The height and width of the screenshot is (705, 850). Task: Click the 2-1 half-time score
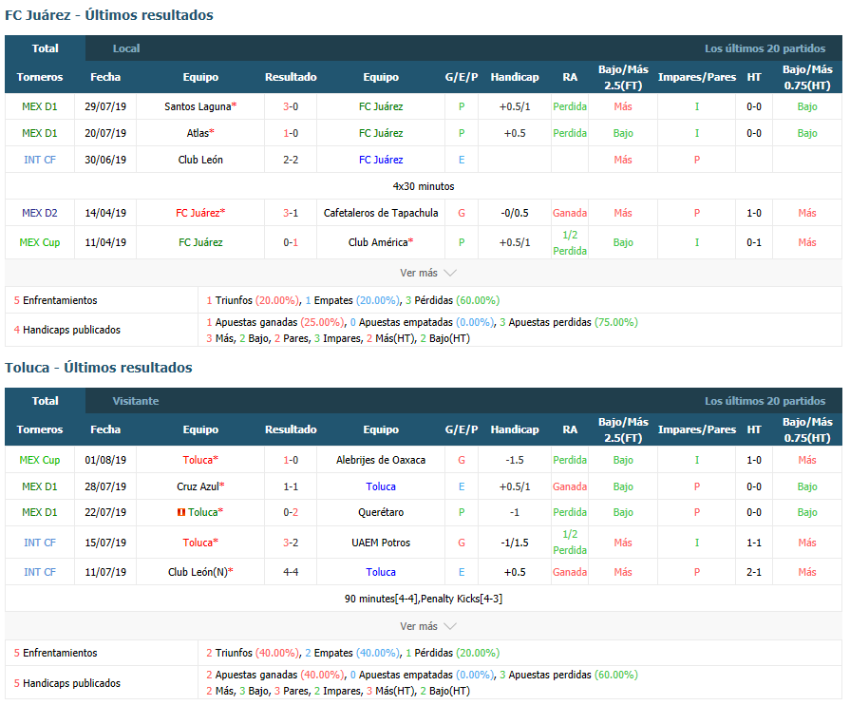[753, 572]
